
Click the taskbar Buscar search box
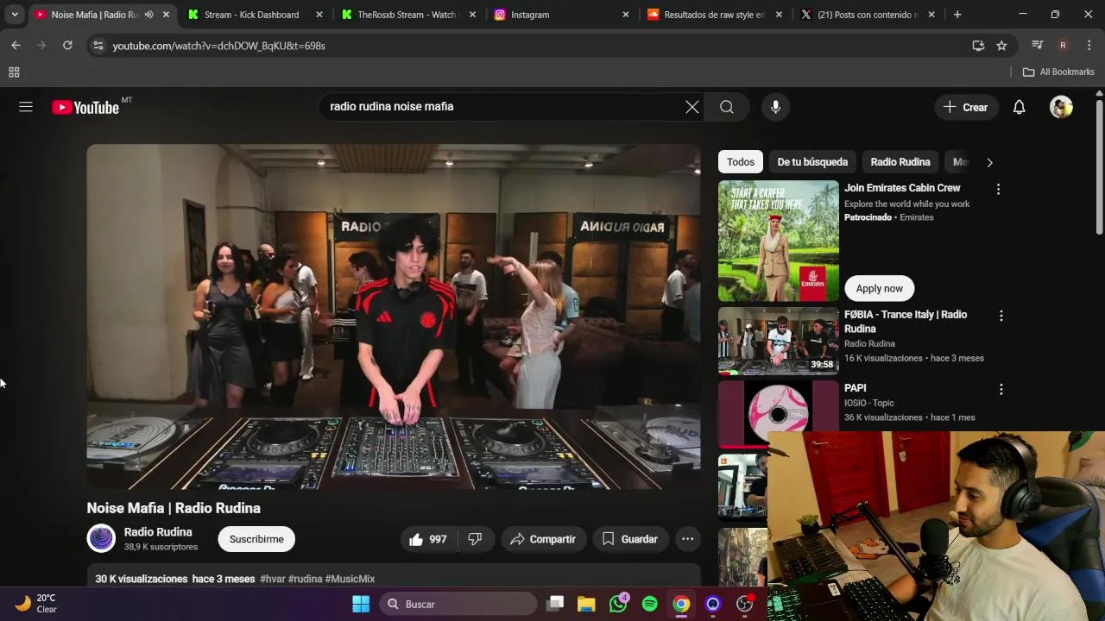[458, 604]
